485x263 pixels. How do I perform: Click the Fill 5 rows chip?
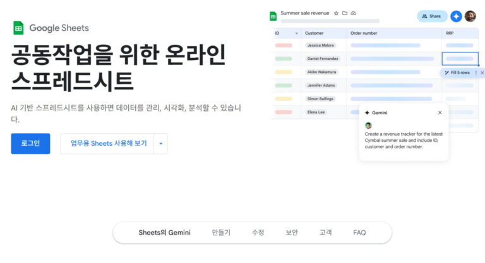pyautogui.click(x=457, y=73)
